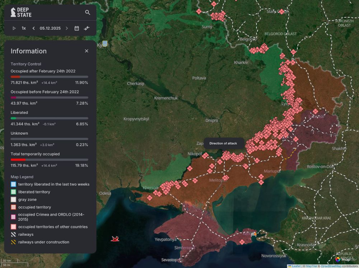Screen dimensions: 359x268
Task: Click the Kharkiv city label
Action: point(241,62)
